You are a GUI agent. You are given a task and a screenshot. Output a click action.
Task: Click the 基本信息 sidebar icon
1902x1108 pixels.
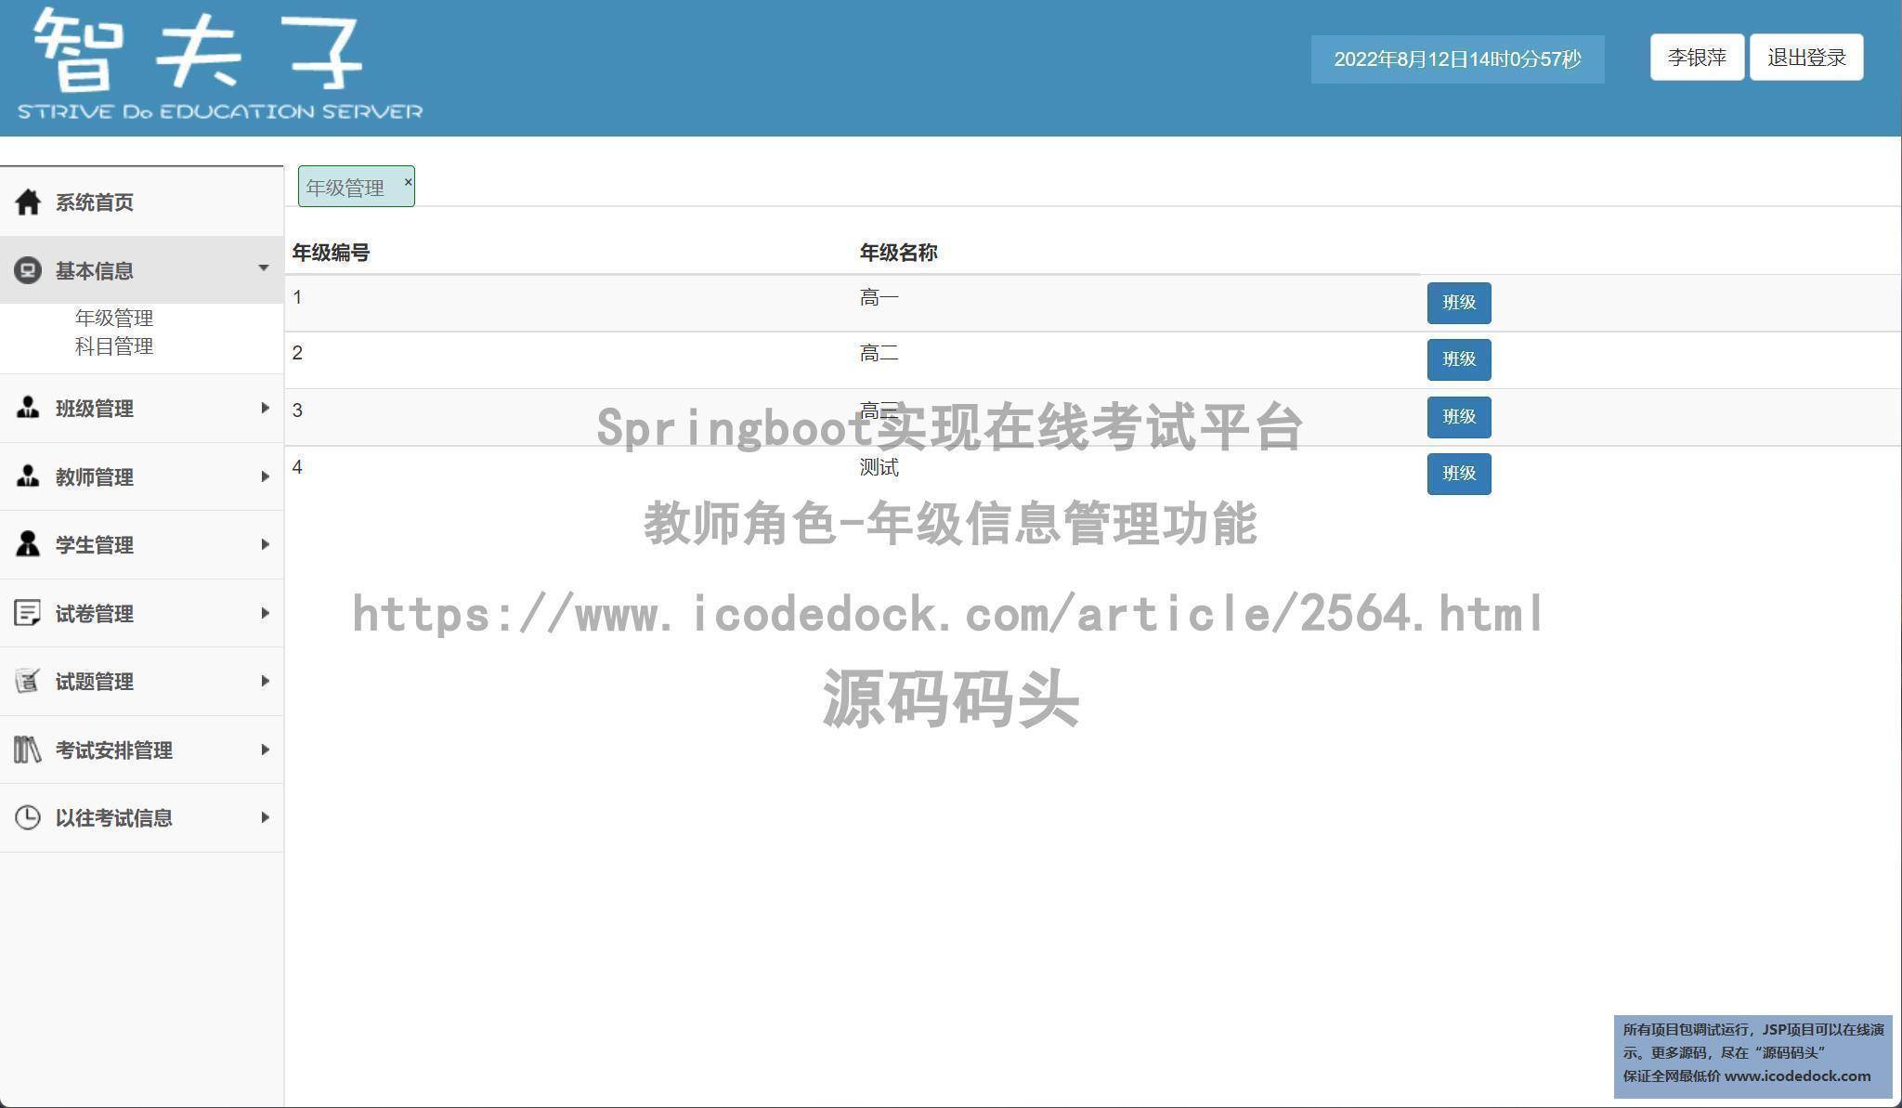tap(28, 270)
